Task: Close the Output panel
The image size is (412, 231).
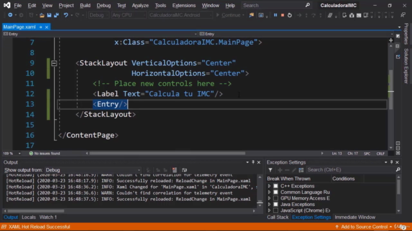Action: tap(259, 162)
